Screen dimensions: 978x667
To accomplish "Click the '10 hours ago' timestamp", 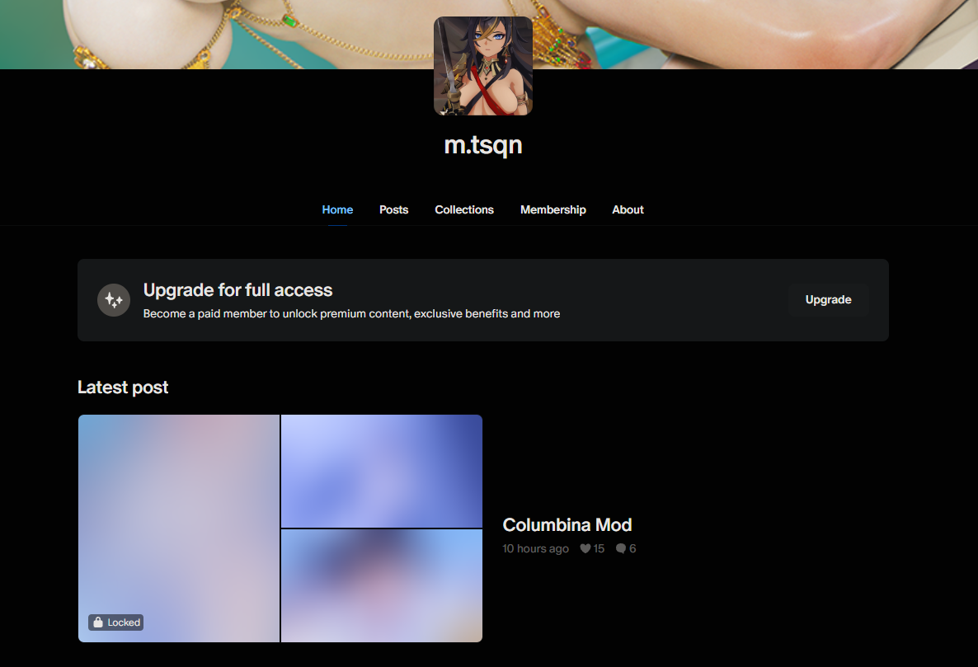I will point(536,548).
